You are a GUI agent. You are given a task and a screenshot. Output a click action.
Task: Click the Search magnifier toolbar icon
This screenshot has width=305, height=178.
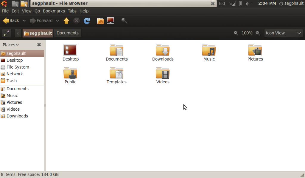tap(125, 21)
